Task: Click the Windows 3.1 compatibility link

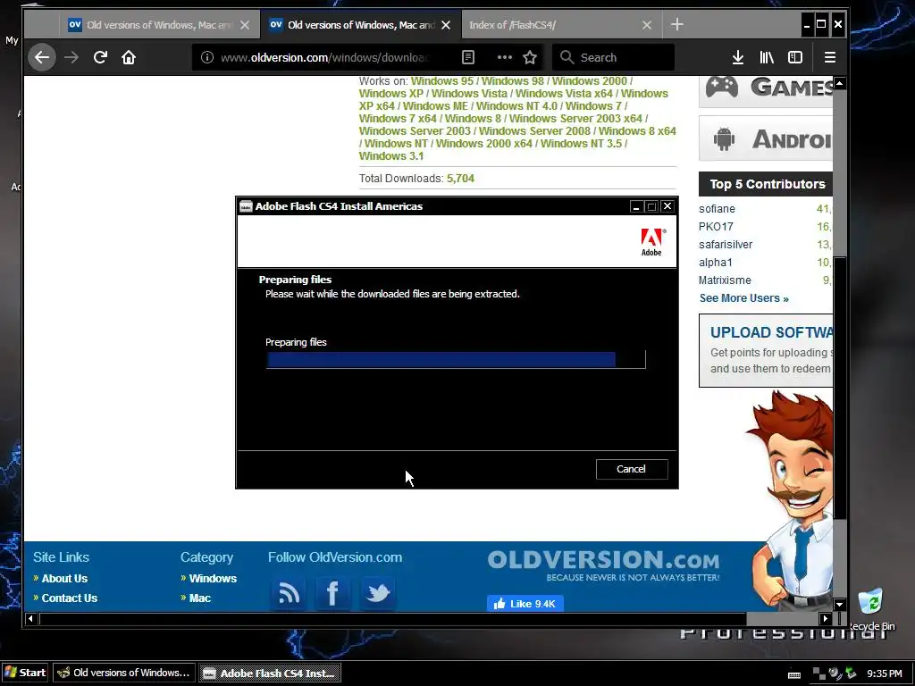Action: (391, 155)
